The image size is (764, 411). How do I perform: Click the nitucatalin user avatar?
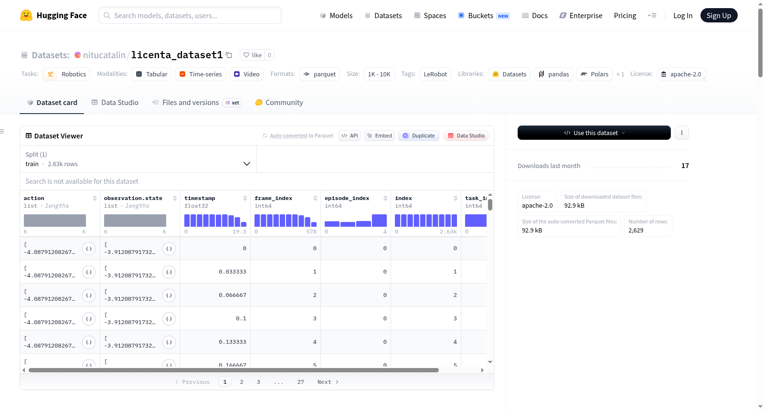click(78, 55)
